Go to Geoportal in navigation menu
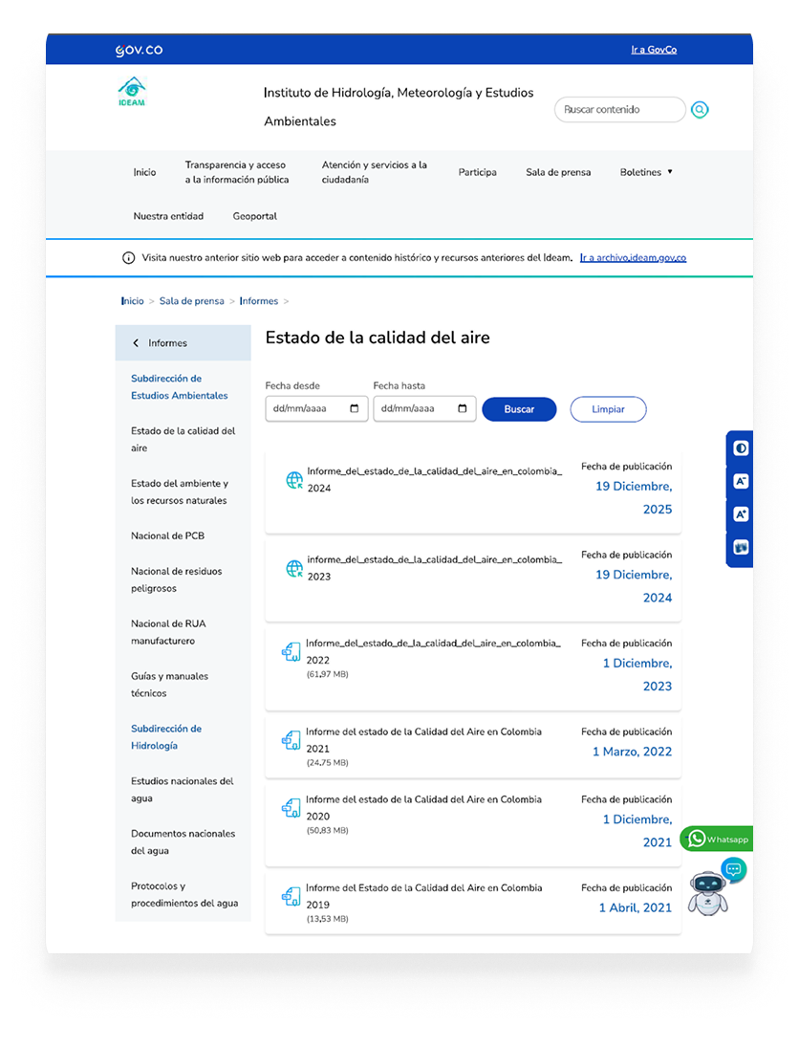Viewport: 799px width, 1048px height. (255, 216)
